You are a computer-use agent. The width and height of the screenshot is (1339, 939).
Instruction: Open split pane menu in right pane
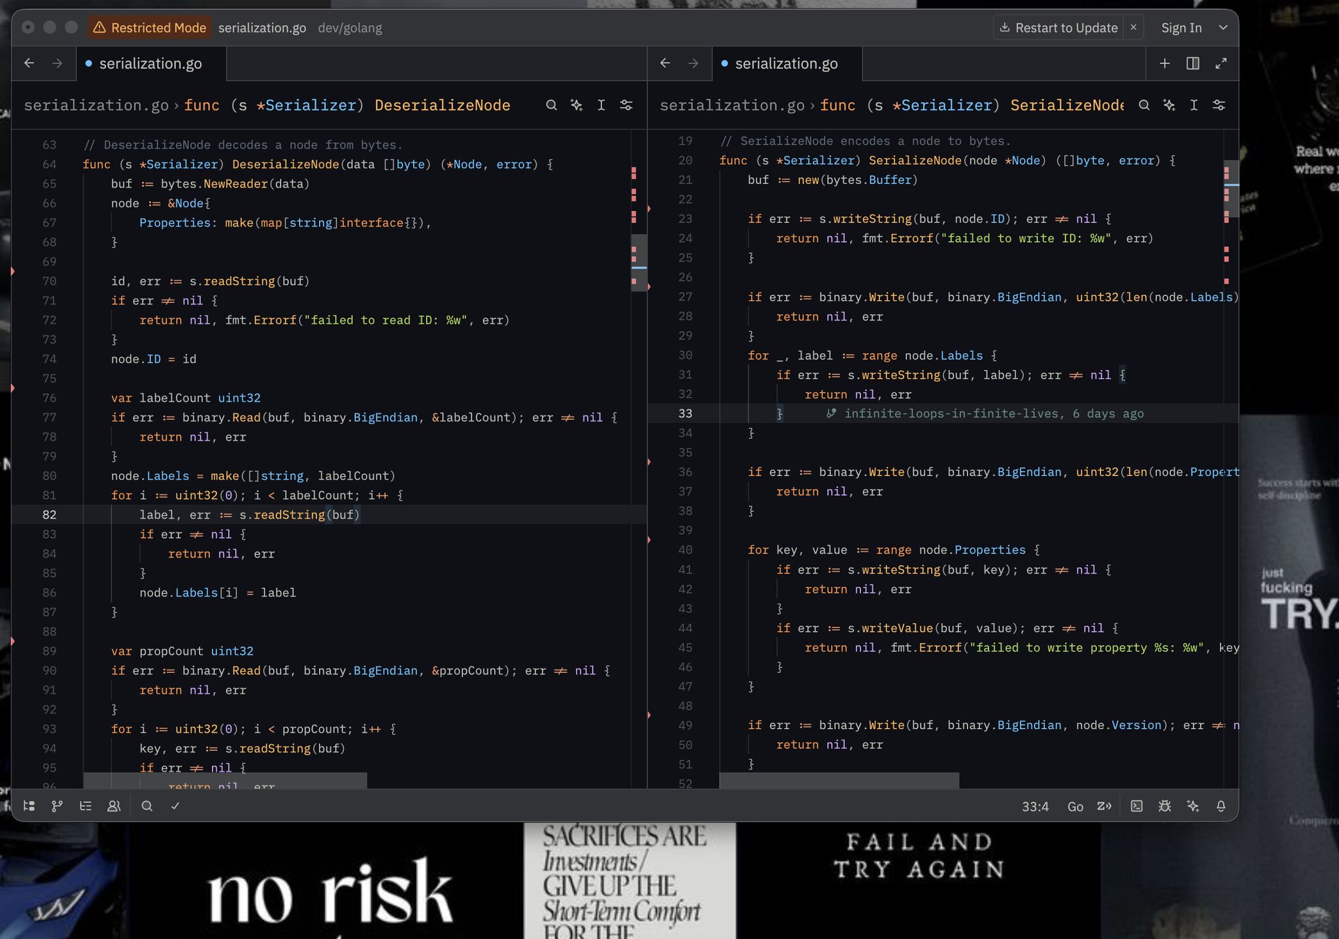[x=1193, y=63]
